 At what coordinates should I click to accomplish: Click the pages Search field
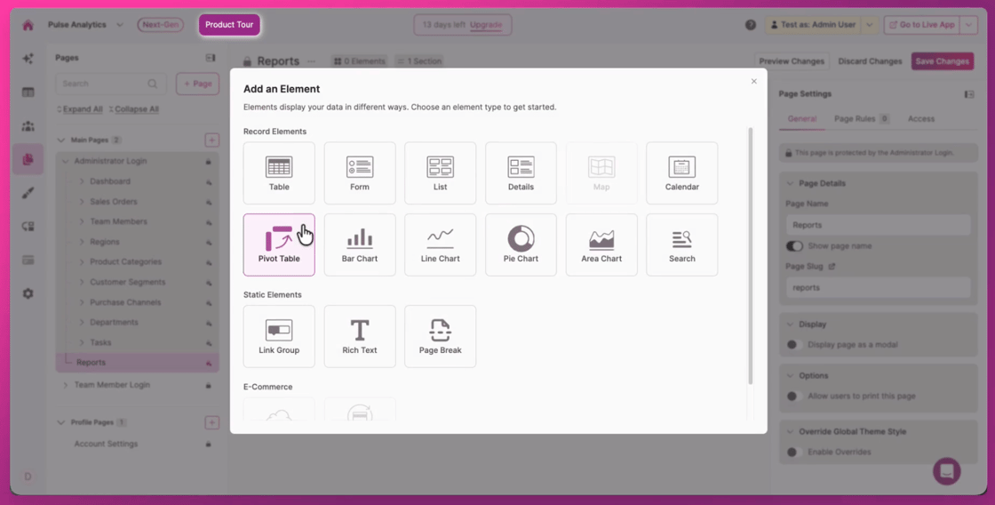(111, 84)
